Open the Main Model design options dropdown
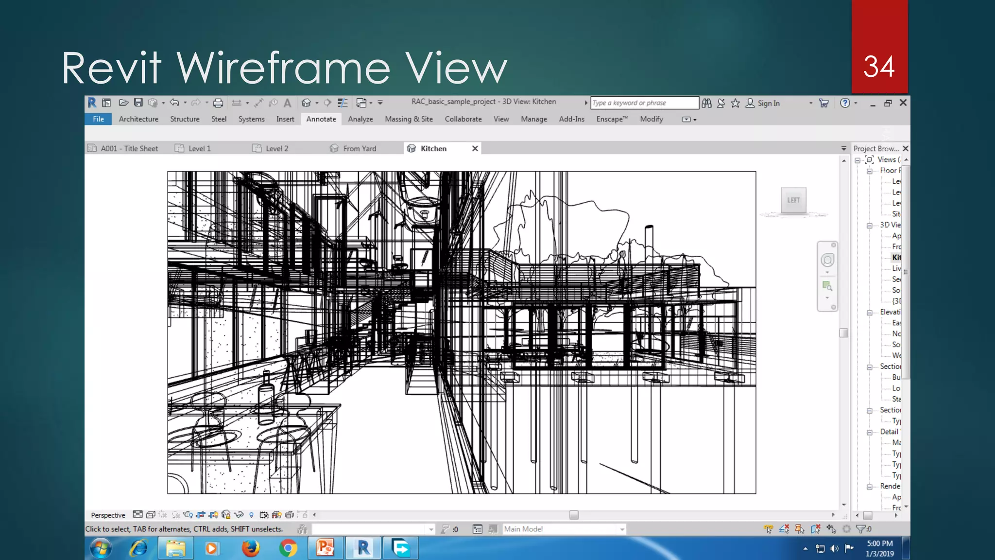The width and height of the screenshot is (995, 560). pos(622,529)
